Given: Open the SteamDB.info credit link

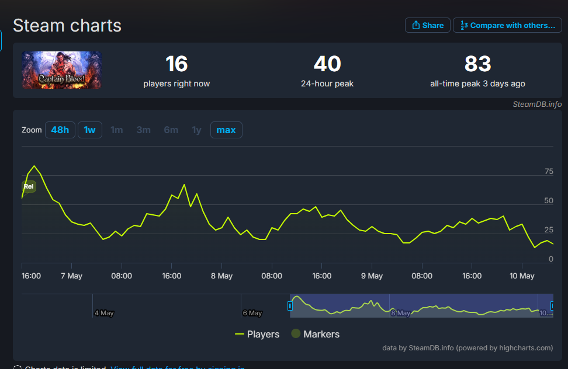Looking at the screenshot, I should pyautogui.click(x=537, y=104).
